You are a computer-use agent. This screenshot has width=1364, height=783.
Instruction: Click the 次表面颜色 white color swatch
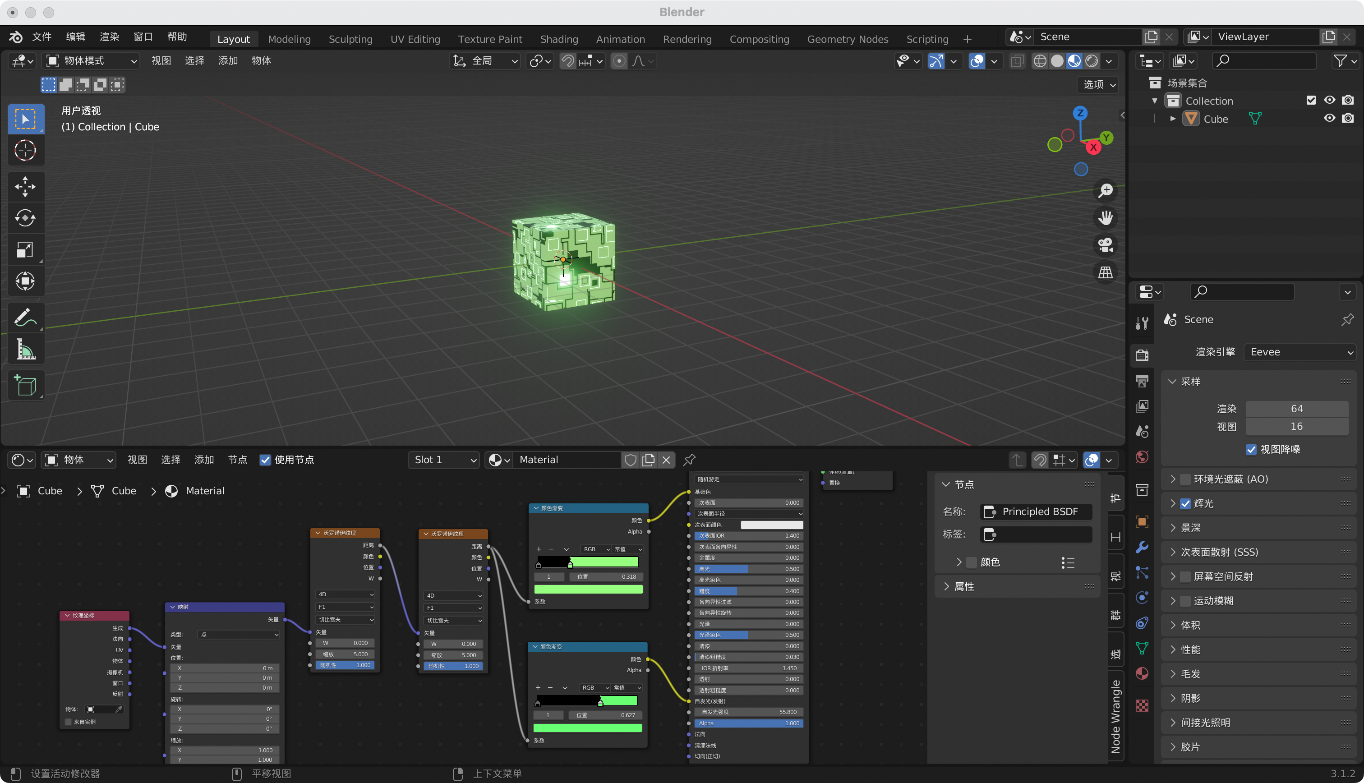coord(771,525)
